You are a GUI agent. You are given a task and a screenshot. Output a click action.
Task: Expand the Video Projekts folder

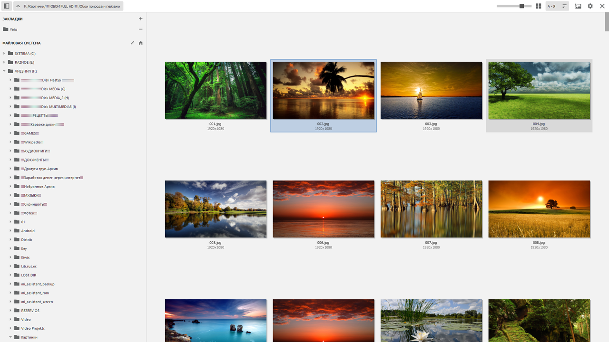click(x=10, y=328)
